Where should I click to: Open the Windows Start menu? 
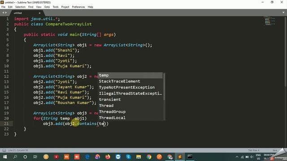[5, 157]
